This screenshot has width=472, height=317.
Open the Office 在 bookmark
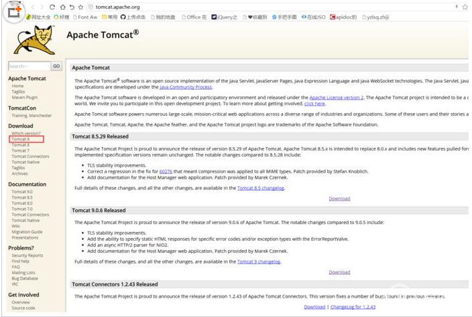click(194, 17)
